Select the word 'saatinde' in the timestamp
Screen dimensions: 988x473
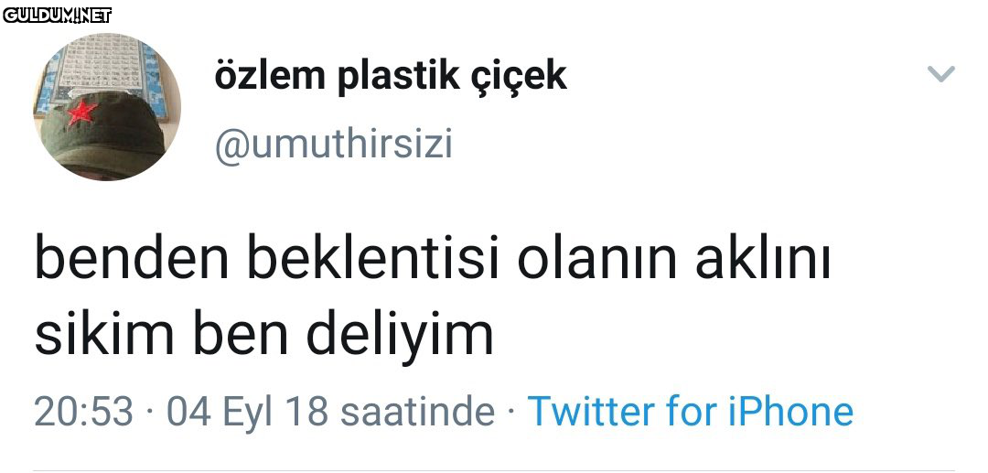coord(417,412)
